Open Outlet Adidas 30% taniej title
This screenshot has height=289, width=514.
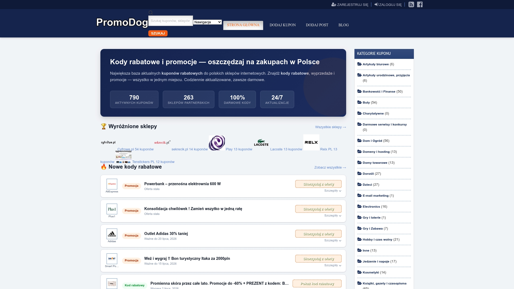[x=166, y=234]
